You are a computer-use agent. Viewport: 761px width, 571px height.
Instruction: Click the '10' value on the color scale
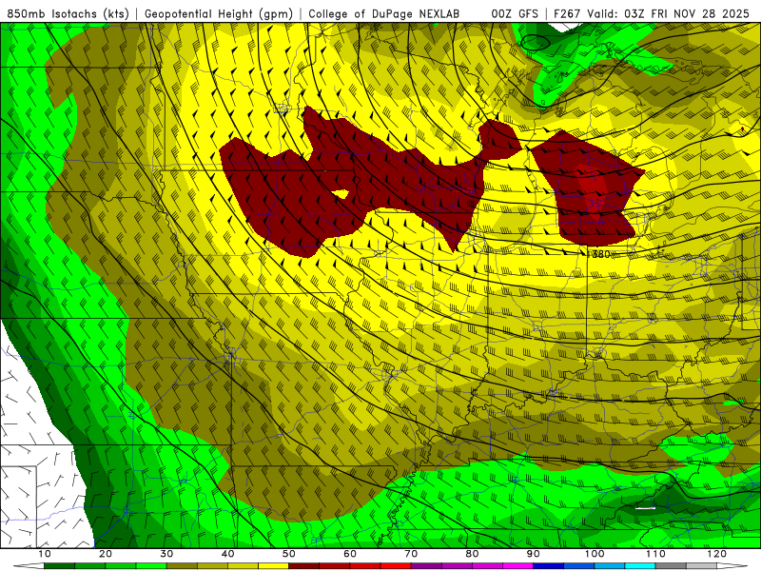pyautogui.click(x=44, y=554)
